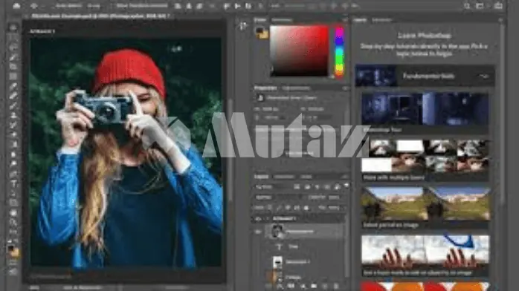Viewport: 519px width, 291px height.
Task: Select the Blur tool
Action: tap(13, 154)
